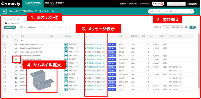The height and width of the screenshot is (99, 201).
Task: Click 次に進む for Model Sample 008 row
Action: 112,56
